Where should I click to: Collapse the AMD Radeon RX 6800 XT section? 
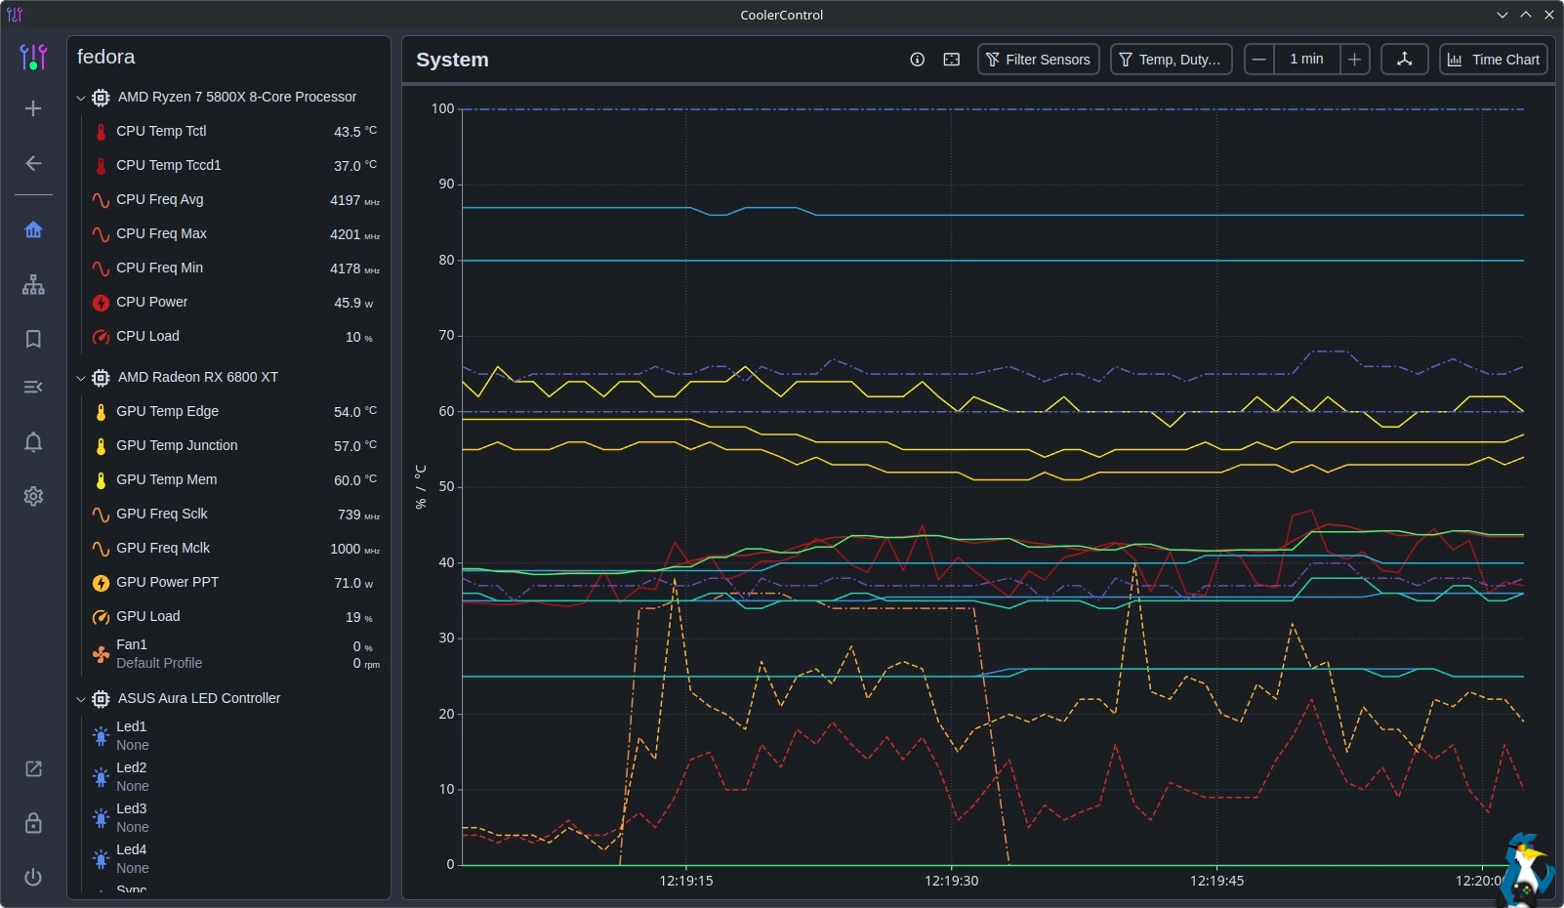[81, 378]
